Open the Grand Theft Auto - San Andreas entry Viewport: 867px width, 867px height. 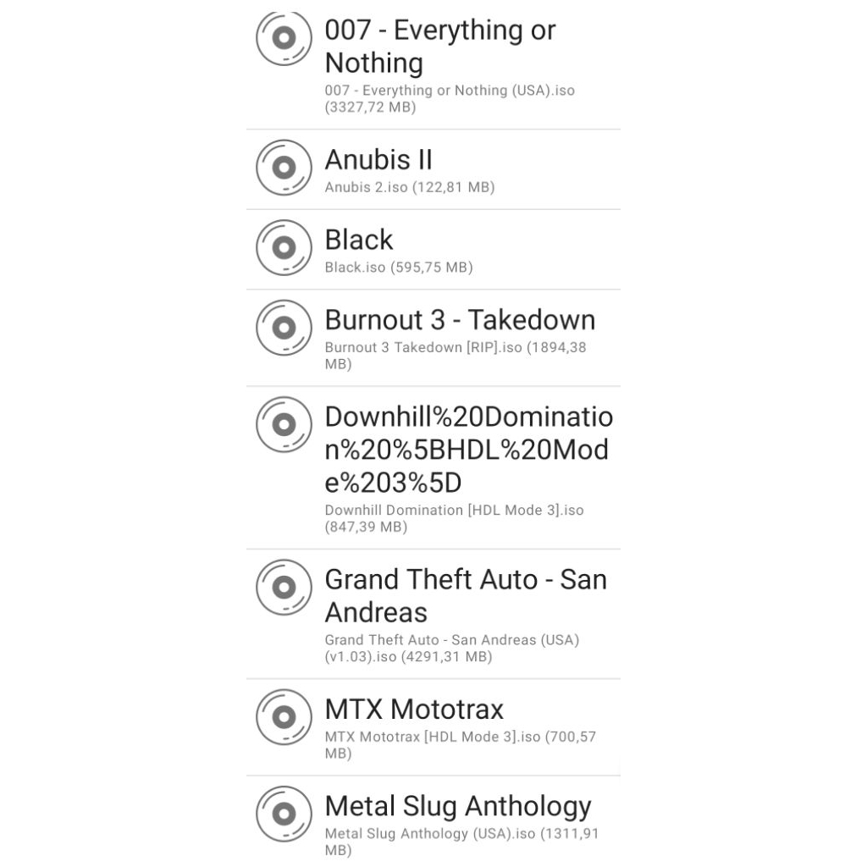coord(466,596)
